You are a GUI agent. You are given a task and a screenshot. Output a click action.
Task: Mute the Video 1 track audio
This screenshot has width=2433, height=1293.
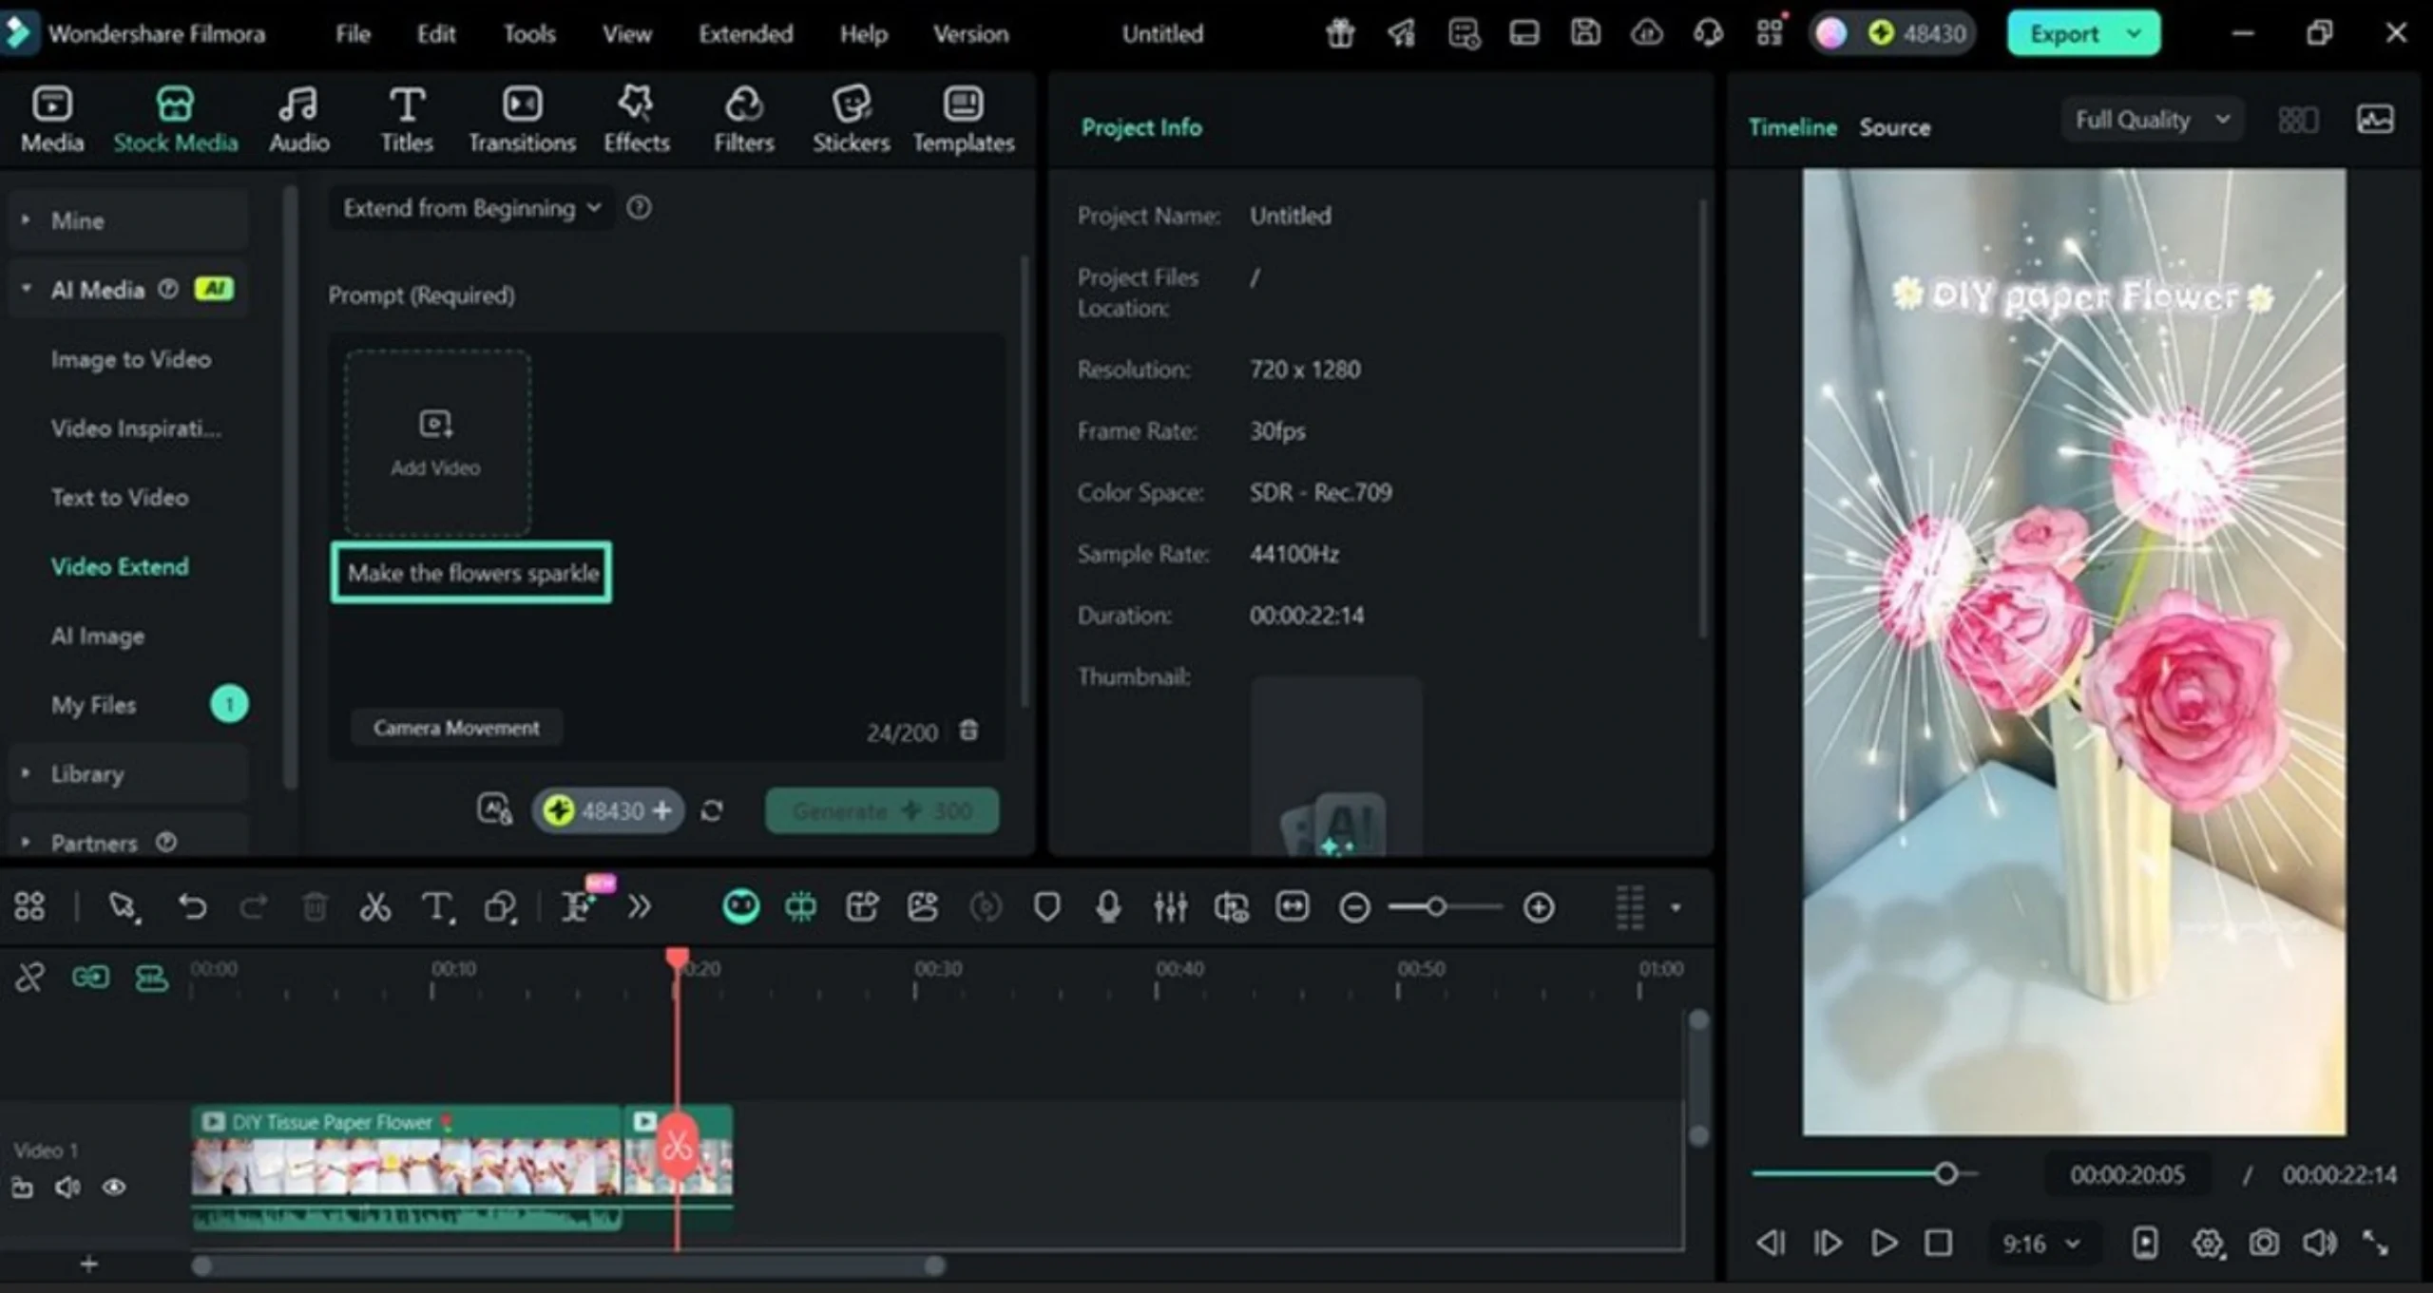point(67,1188)
